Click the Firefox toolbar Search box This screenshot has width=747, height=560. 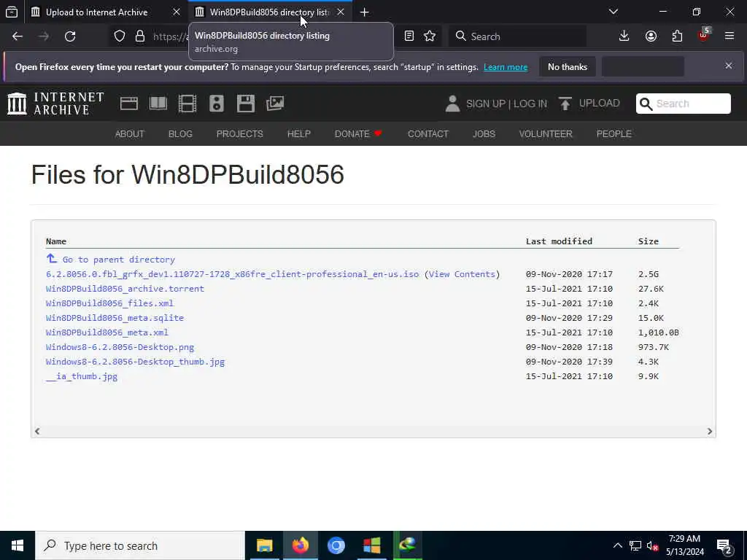click(517, 36)
